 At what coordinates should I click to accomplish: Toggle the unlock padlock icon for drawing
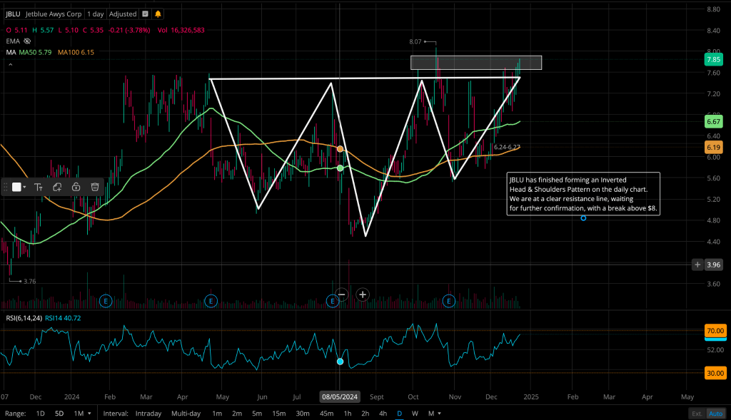[x=76, y=187]
